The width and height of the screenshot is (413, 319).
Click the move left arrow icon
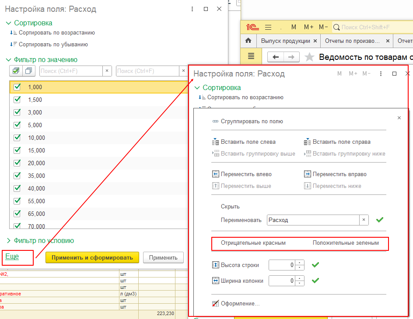(x=215, y=174)
